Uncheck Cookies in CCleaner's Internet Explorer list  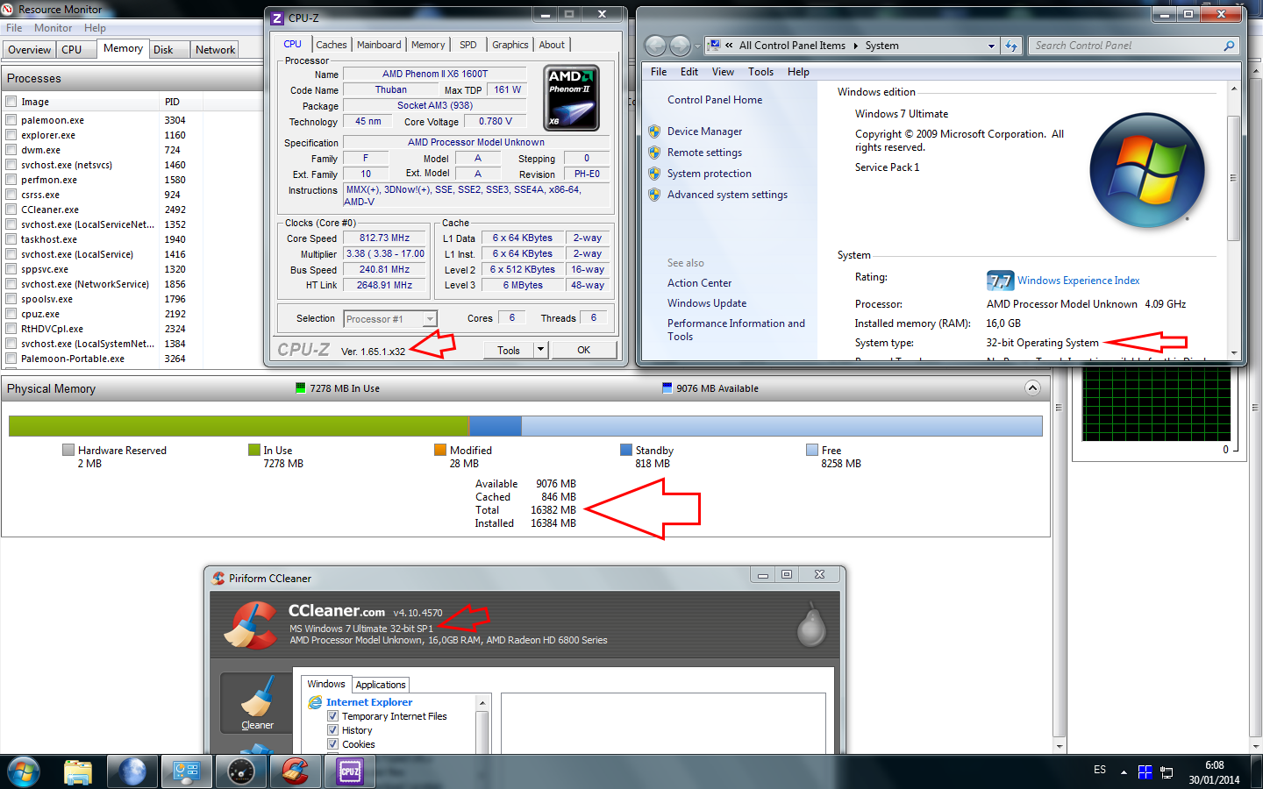333,744
